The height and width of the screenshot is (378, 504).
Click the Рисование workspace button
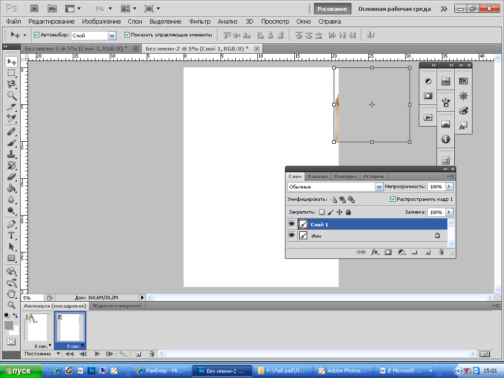332,9
